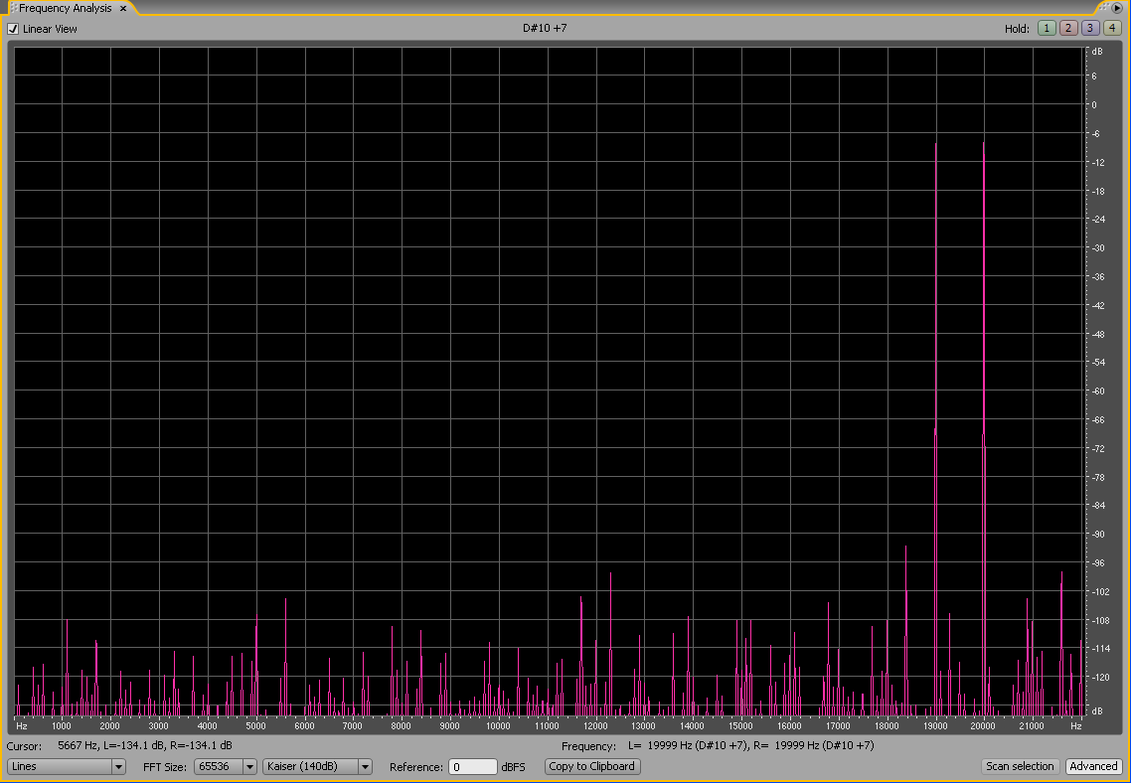Click the 19000 label on frequency axis
Viewport: 1131px width, 783px height.
pos(935,726)
